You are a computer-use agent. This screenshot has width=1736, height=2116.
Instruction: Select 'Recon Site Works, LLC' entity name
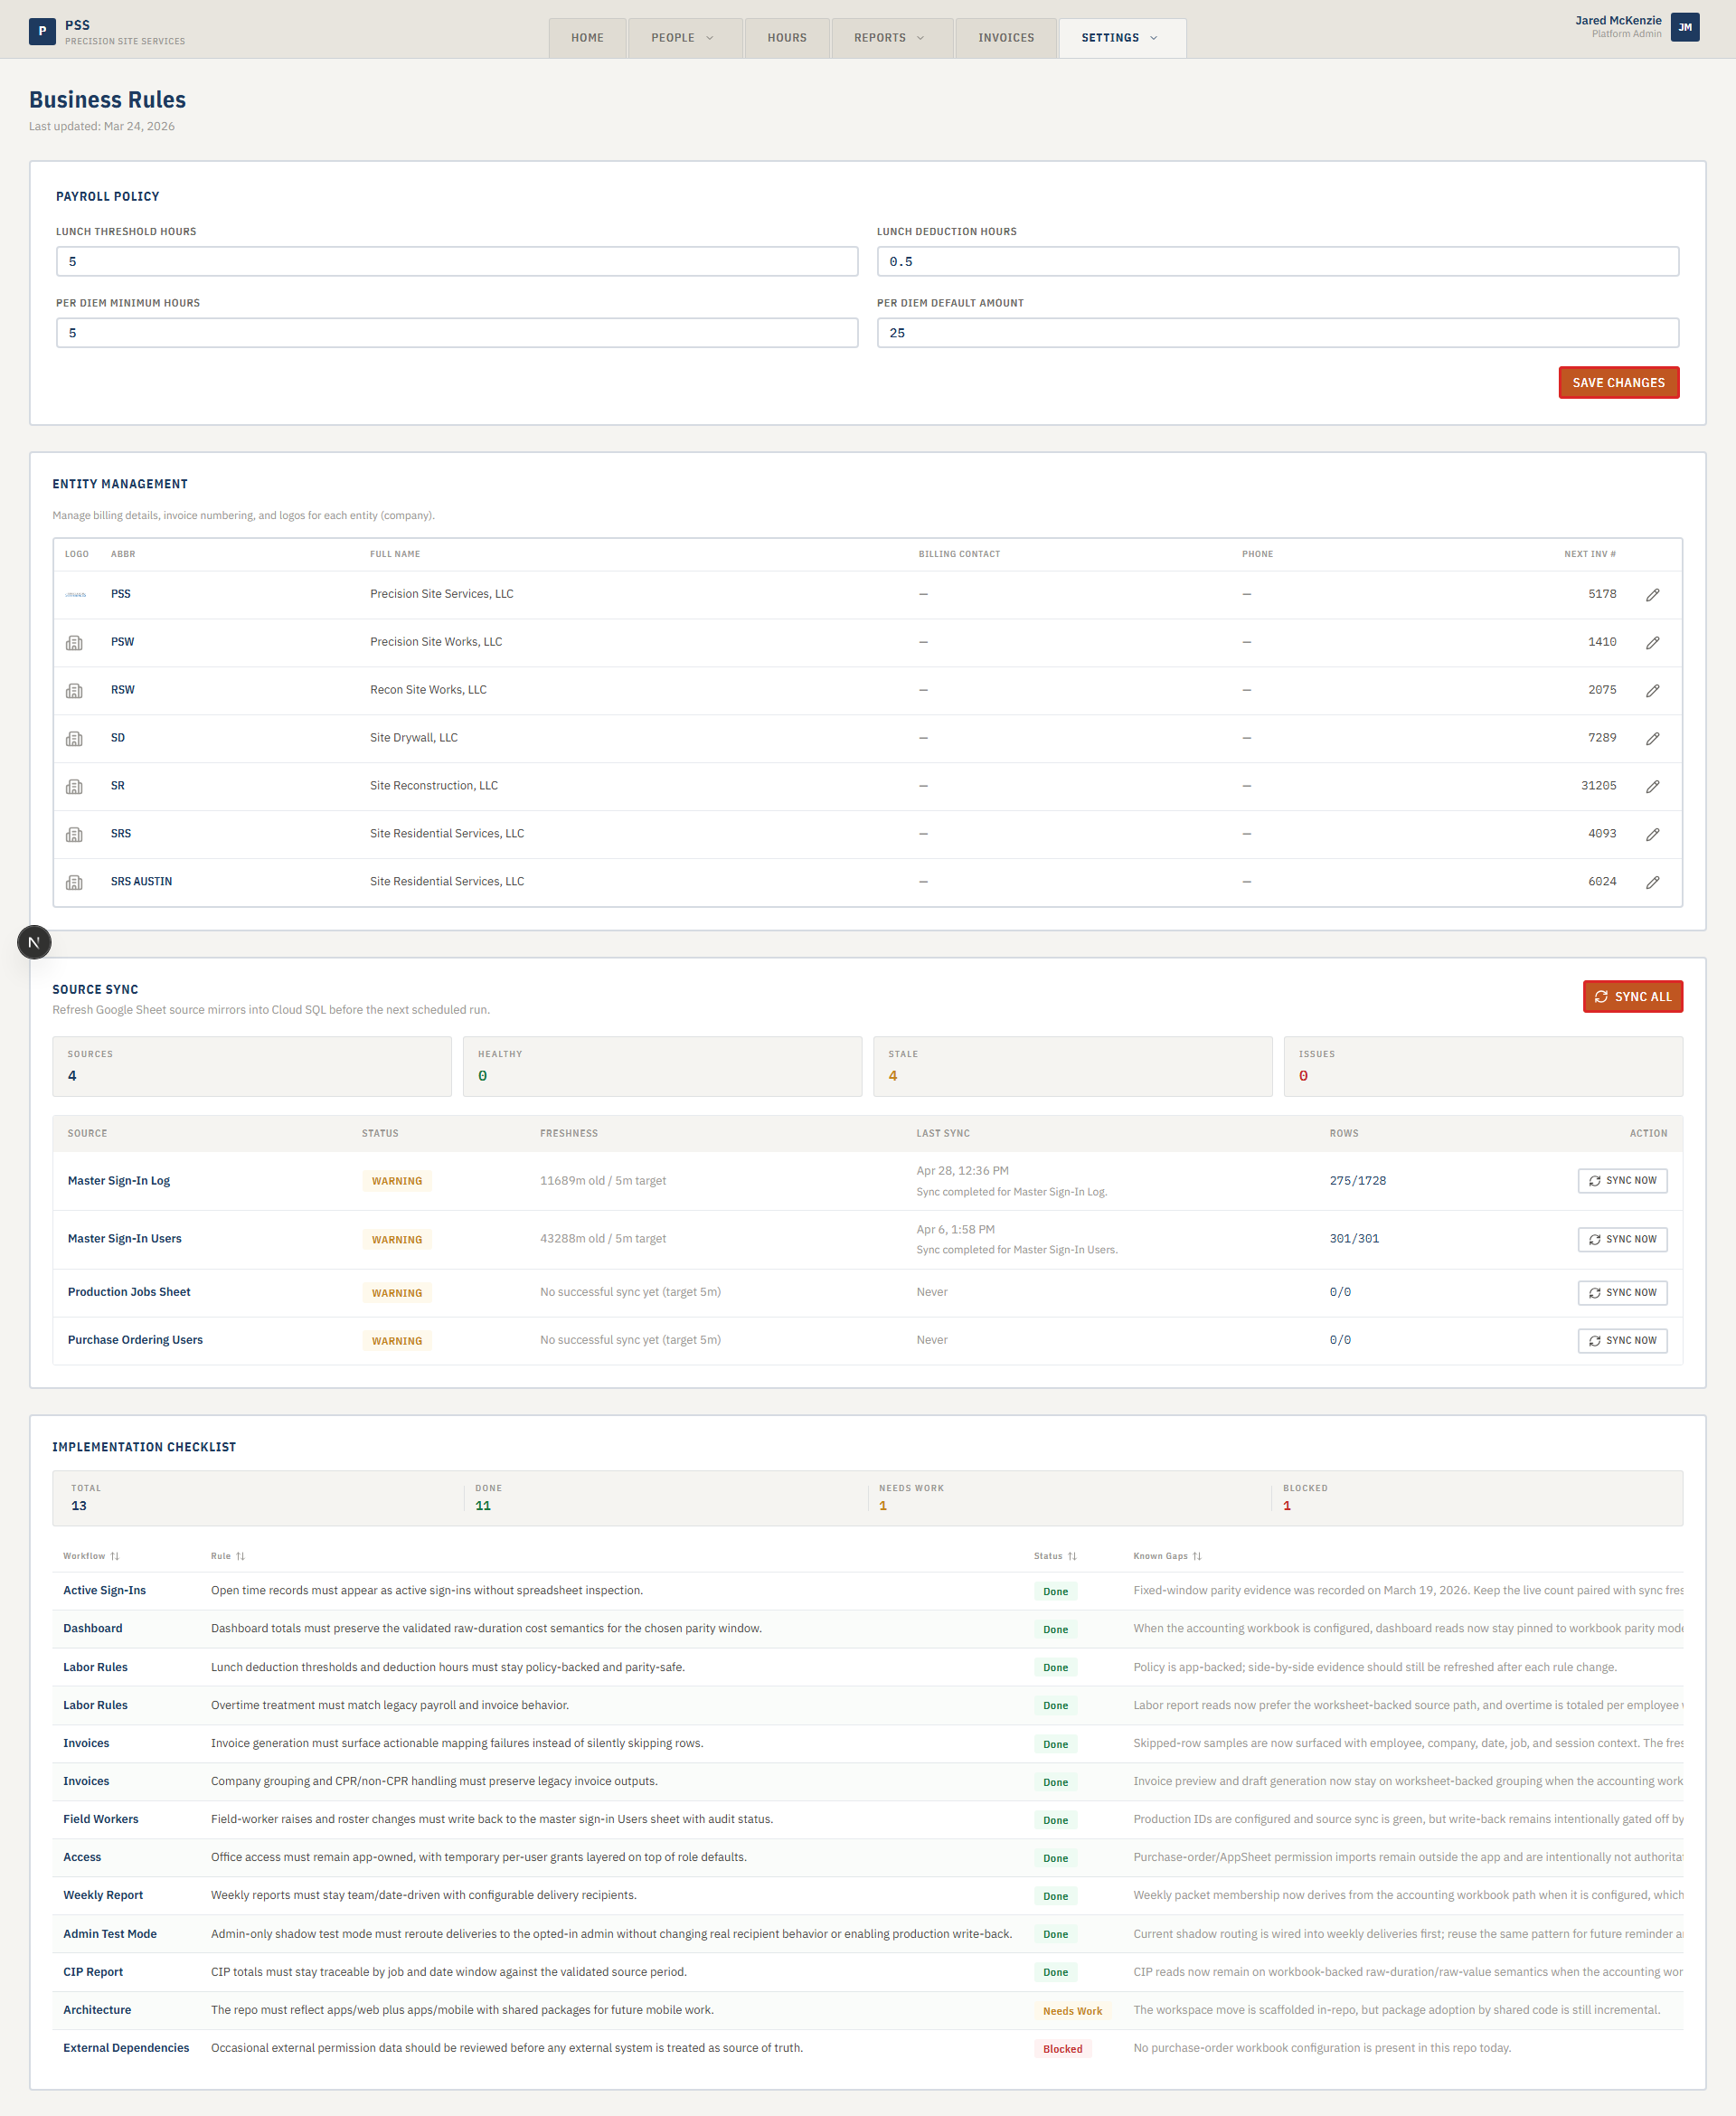point(428,690)
